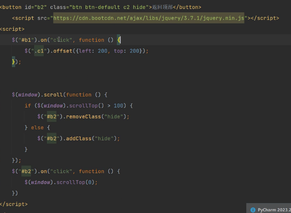The image size is (291, 213).
Task: Open the PyCharm 2023.2 notification text
Action: point(274,210)
